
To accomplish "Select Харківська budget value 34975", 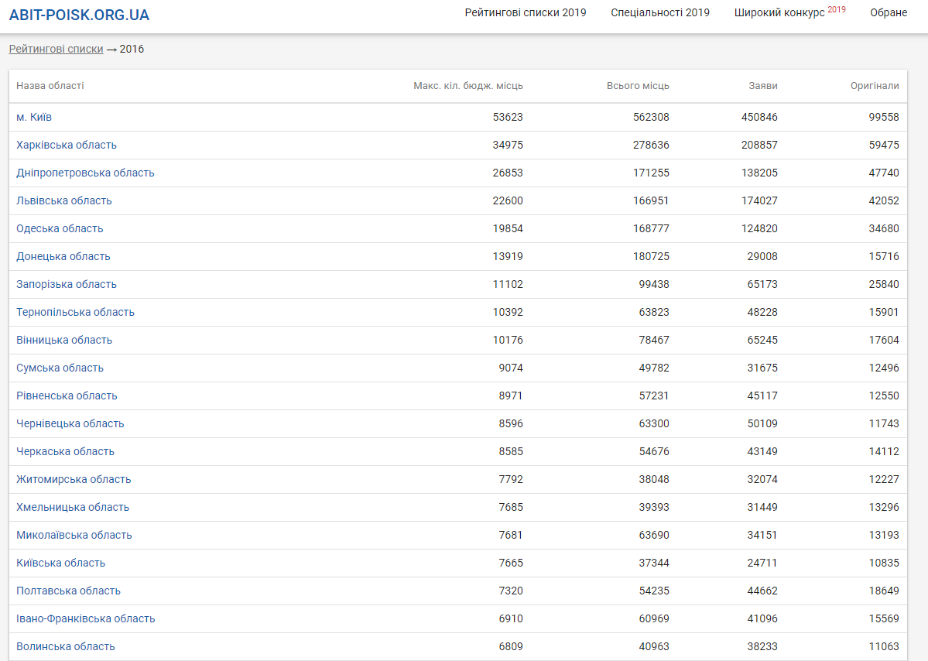I will click(x=508, y=145).
